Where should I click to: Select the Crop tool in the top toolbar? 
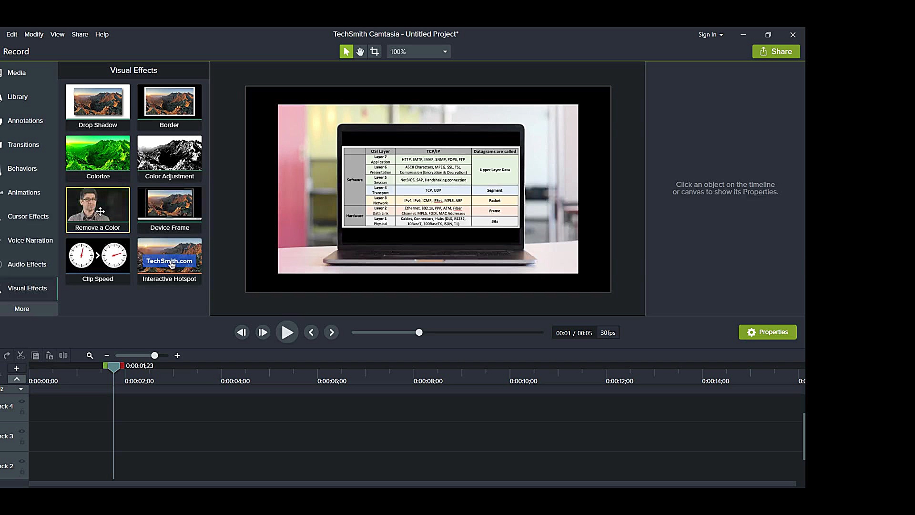[375, 51]
